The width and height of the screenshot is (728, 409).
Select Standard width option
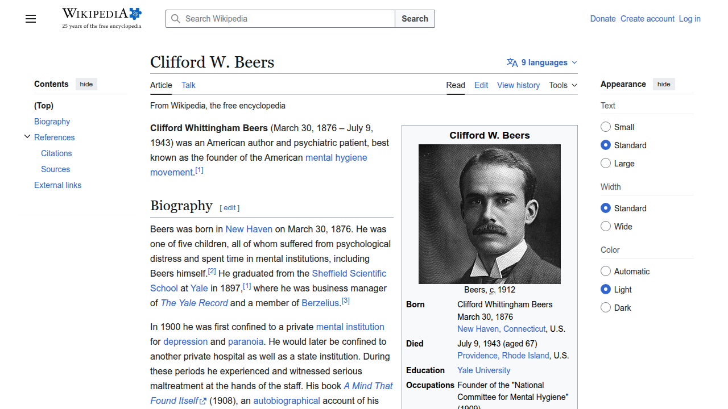click(606, 208)
